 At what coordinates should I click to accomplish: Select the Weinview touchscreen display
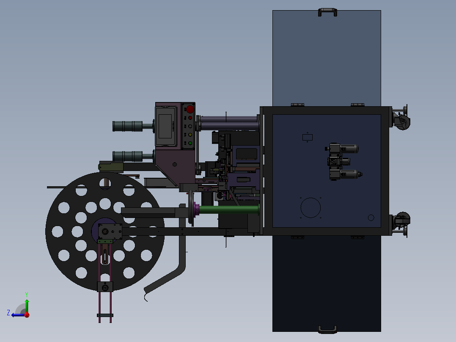click(x=166, y=126)
